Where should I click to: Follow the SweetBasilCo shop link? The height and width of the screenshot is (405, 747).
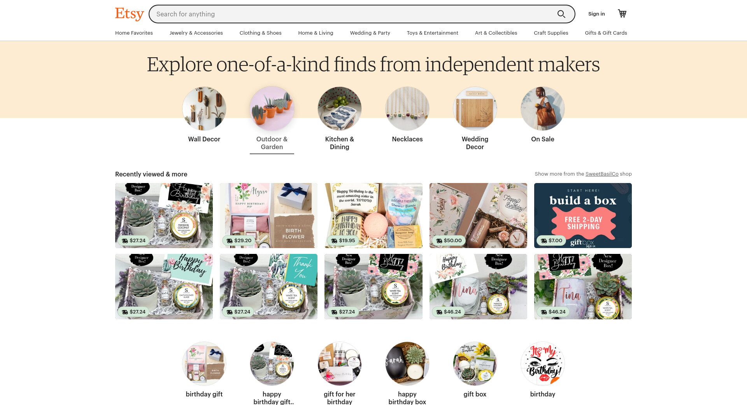pyautogui.click(x=602, y=174)
